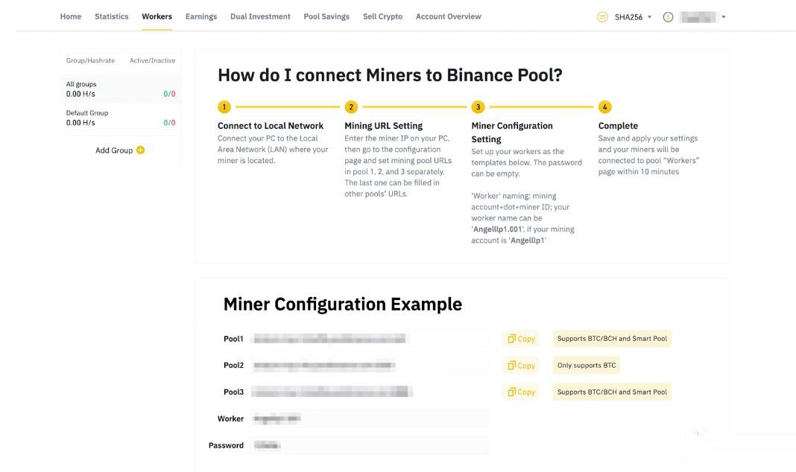Click the plus icon beside Add Group
Viewport: 796px width, 472px height.
[141, 150]
